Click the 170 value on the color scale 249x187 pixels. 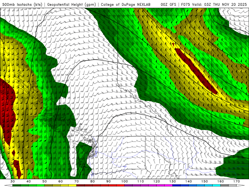point(237,181)
